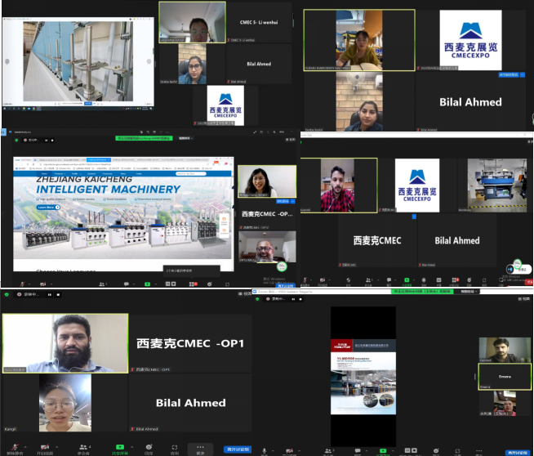Image resolution: width=534 pixels, height=456 pixels.
Task: Expand share options arrow in bottom-right window
Action: click(393, 450)
